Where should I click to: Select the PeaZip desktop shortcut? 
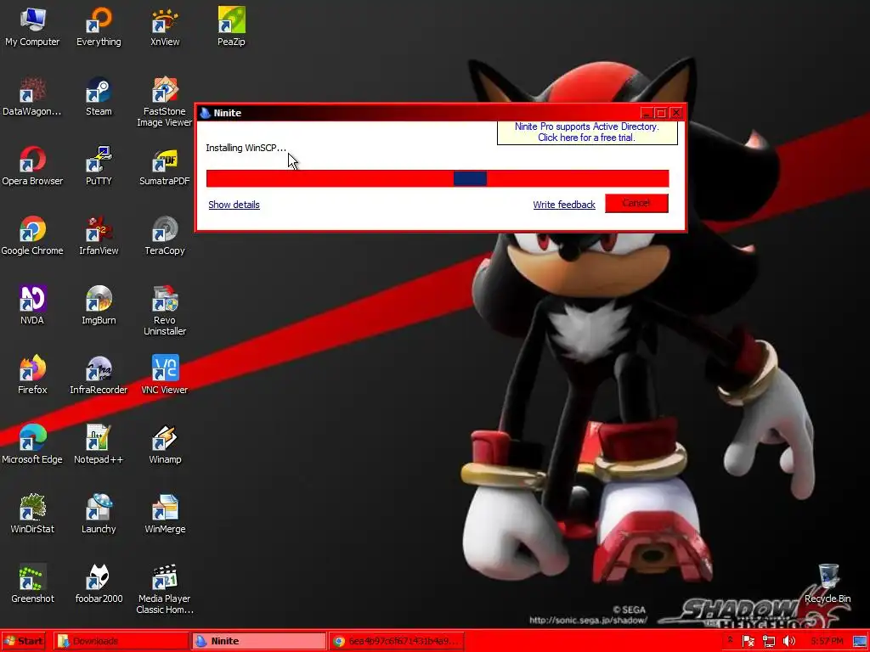(231, 27)
